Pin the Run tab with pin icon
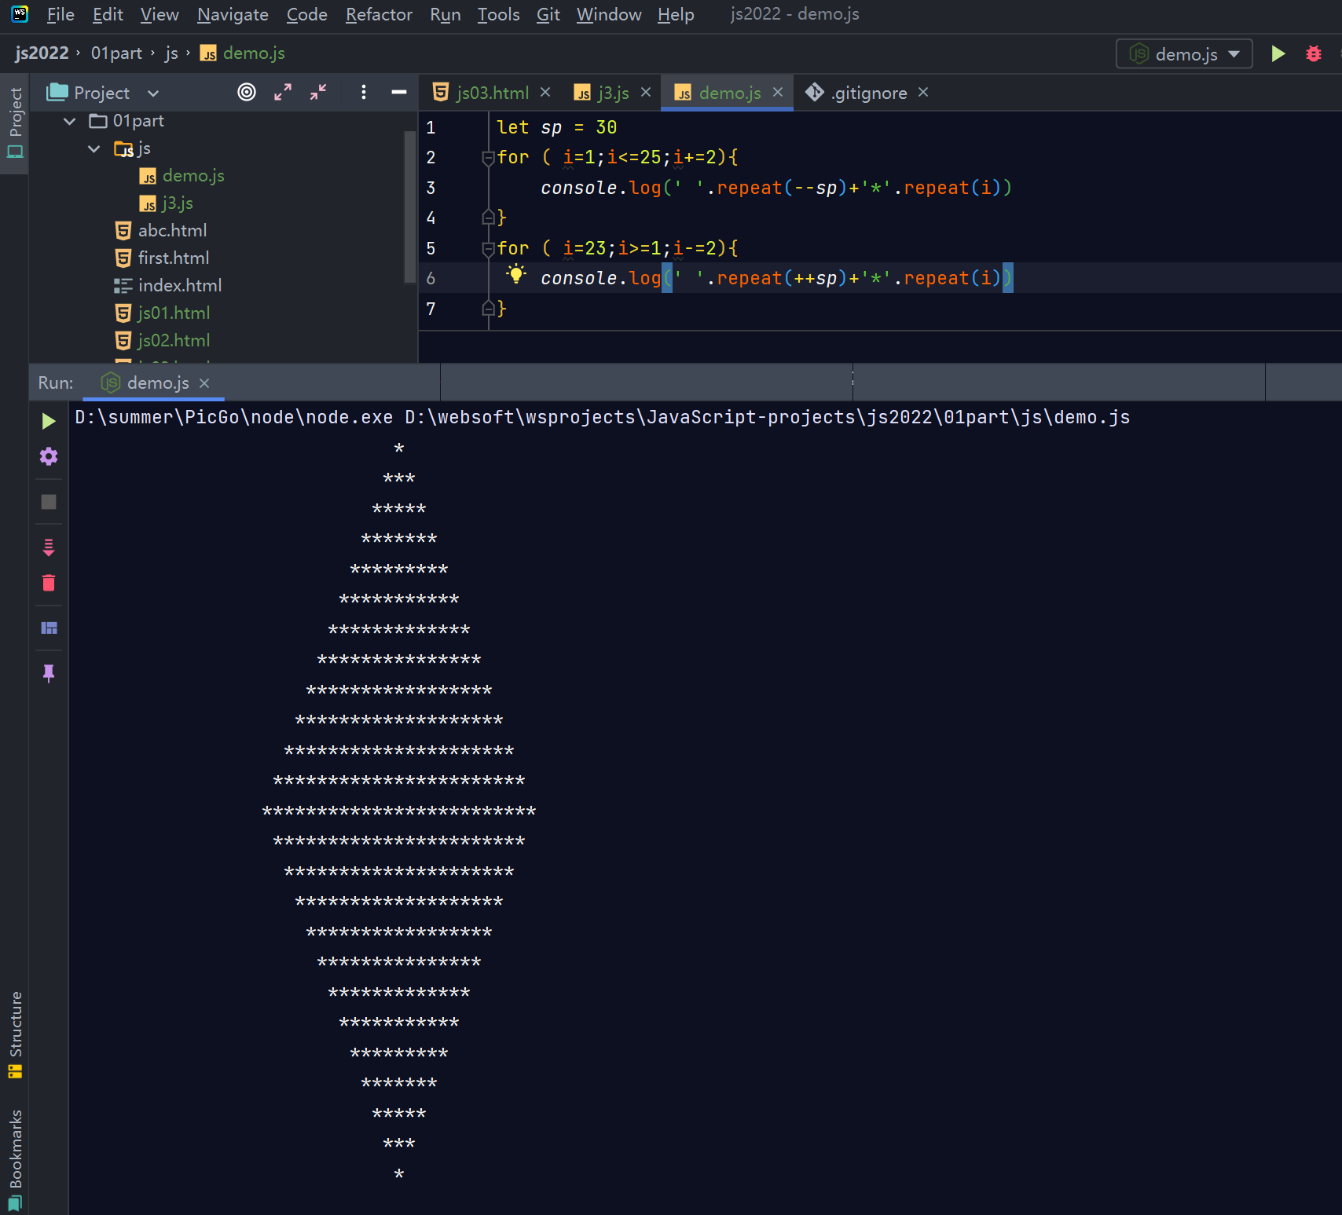This screenshot has width=1342, height=1215. 49,673
